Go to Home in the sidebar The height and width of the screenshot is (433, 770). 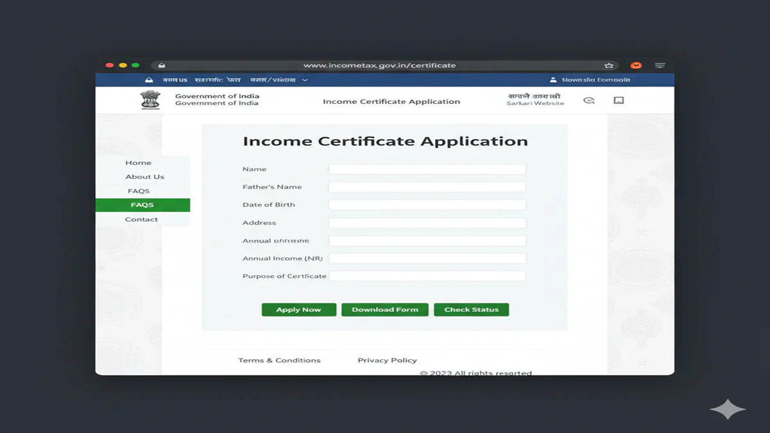(138, 162)
